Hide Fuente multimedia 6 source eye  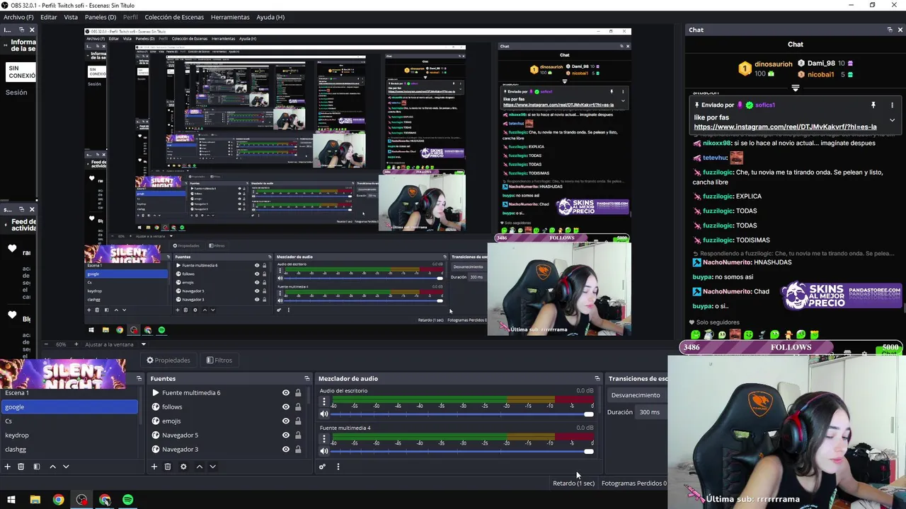click(x=286, y=393)
